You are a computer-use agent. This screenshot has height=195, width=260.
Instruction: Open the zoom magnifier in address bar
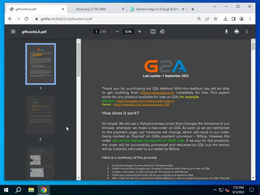tap(199, 19)
